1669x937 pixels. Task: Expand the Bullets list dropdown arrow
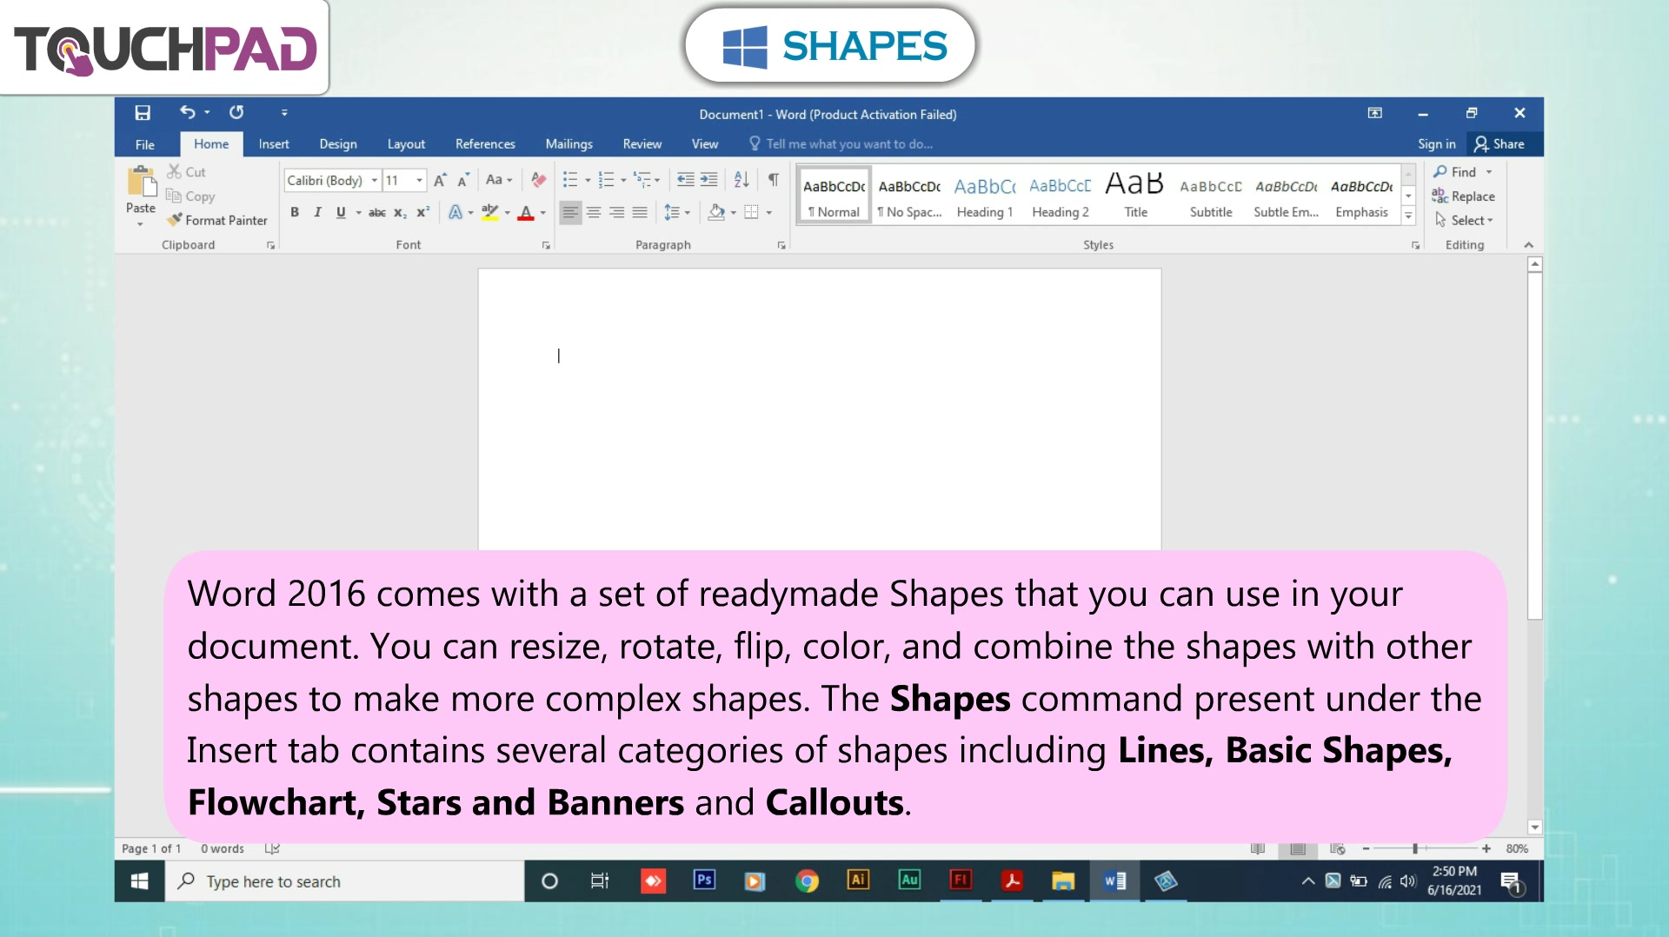[x=588, y=181]
